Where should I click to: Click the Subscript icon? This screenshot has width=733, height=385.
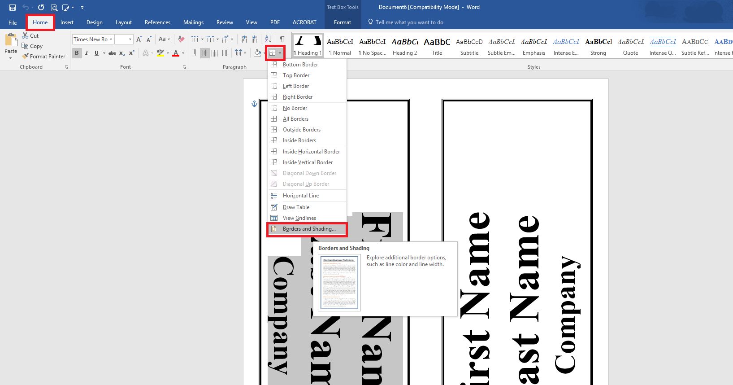122,53
